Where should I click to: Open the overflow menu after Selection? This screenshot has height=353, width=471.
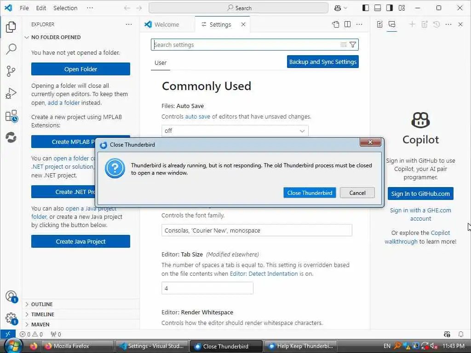90,8
